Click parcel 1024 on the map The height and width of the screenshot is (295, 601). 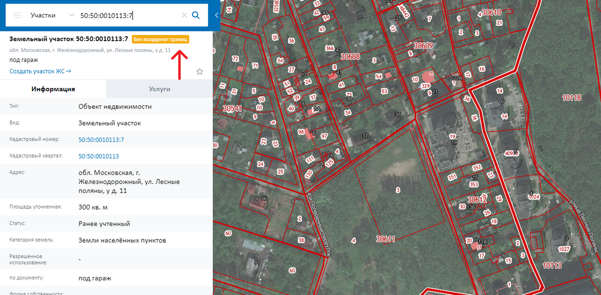pos(534,197)
